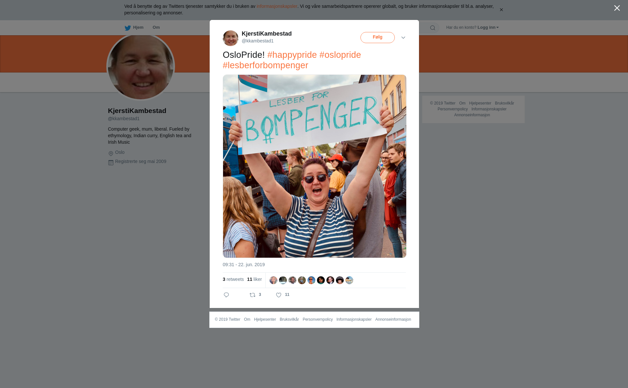Screen dimensions: 628x388
Task: Click the retweet icon under the tweet
Action: [253, 295]
